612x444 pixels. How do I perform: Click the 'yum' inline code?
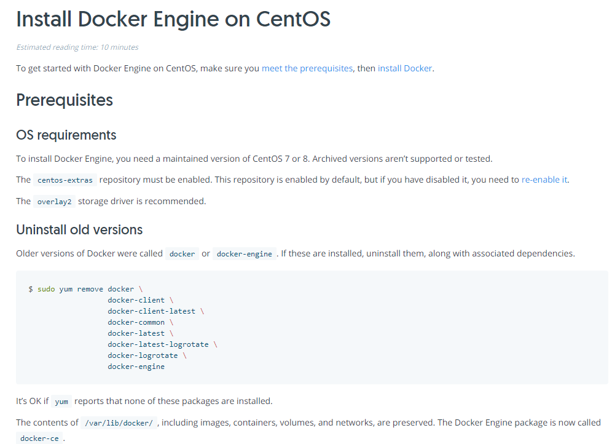[61, 402]
